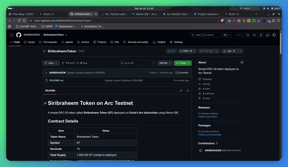Open the Notifications inbox icon
Viewport: 288px width, 167px height.
(x=268, y=35)
